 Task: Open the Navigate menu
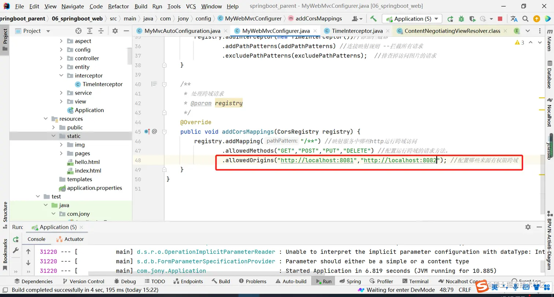pyautogui.click(x=73, y=6)
